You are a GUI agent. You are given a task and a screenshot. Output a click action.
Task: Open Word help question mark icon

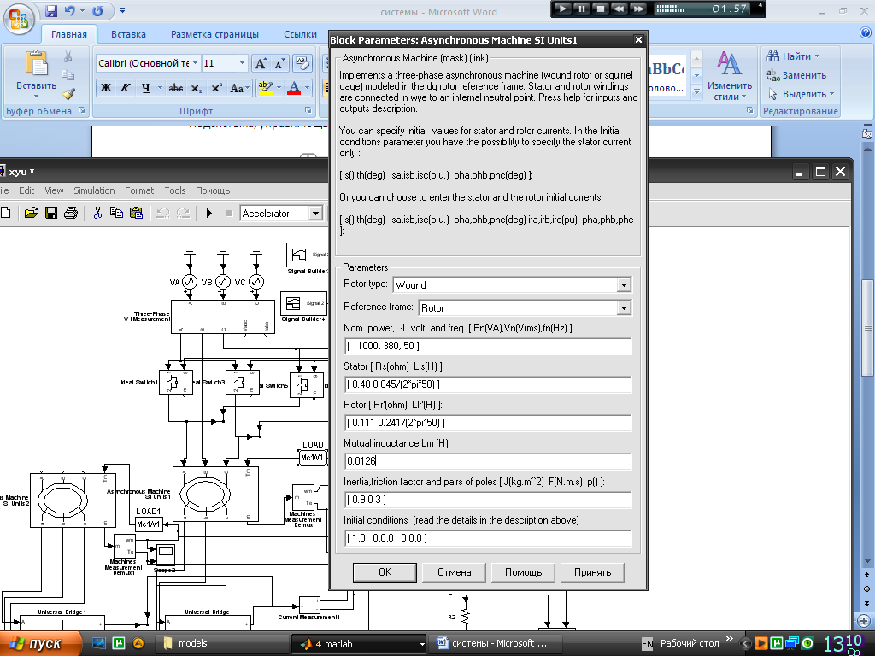866,33
